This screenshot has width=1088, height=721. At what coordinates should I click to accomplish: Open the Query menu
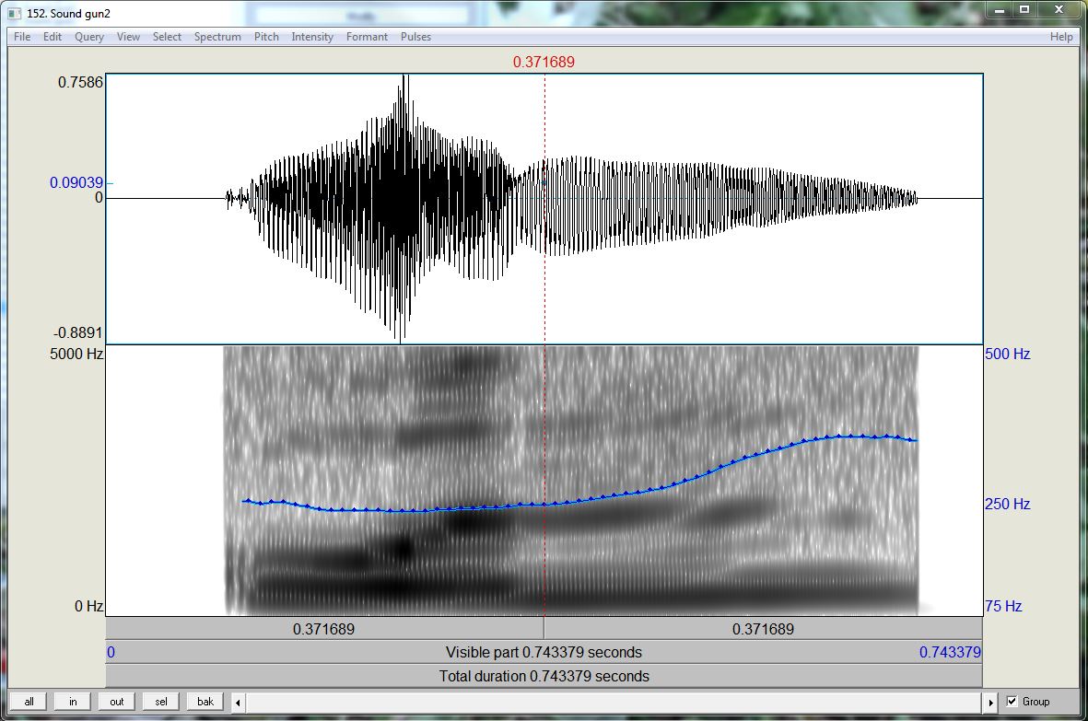pos(89,37)
